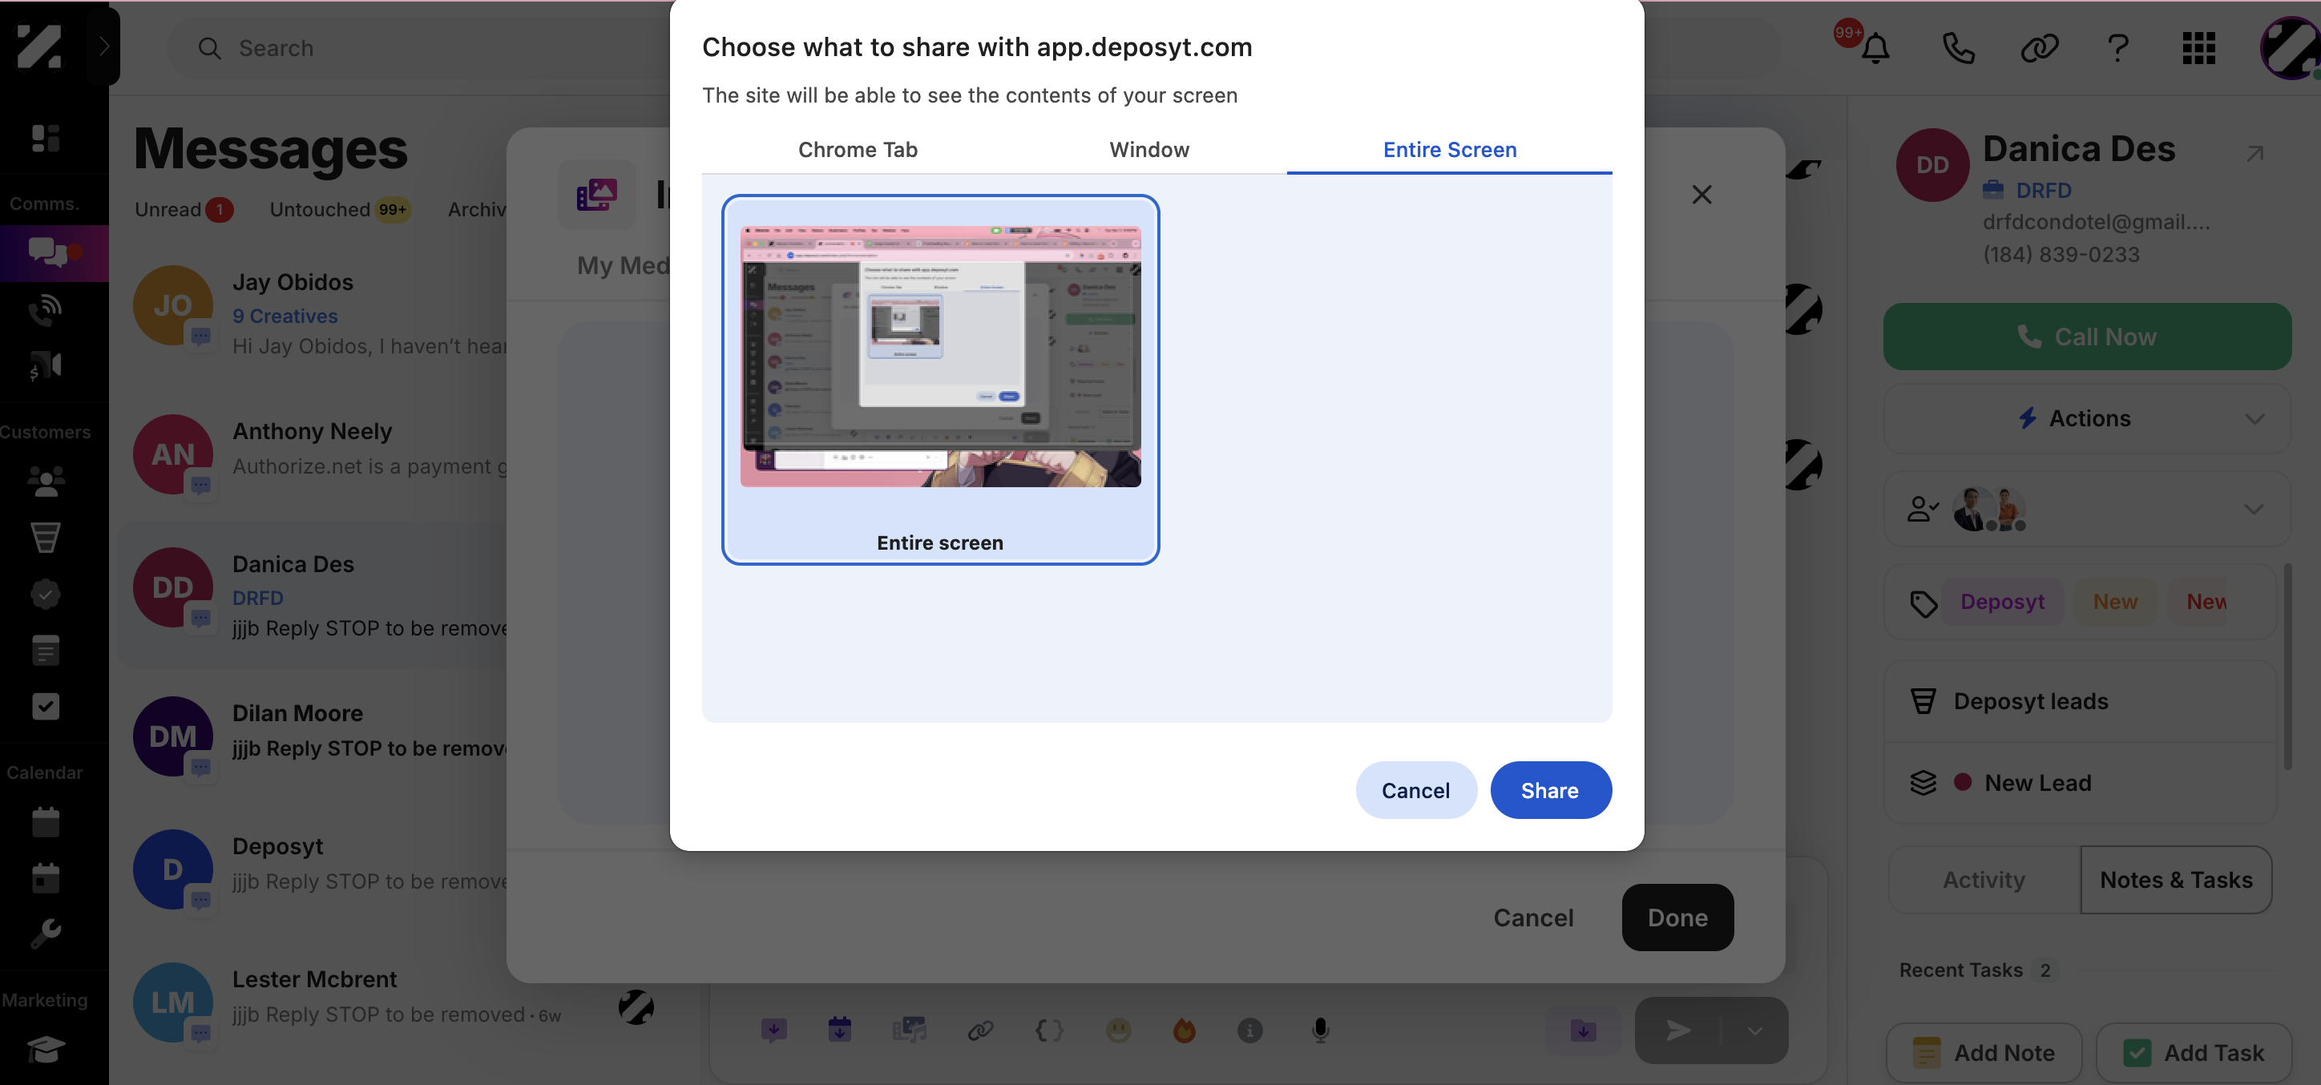Click the info icon in message toolbar

pos(1249,1030)
